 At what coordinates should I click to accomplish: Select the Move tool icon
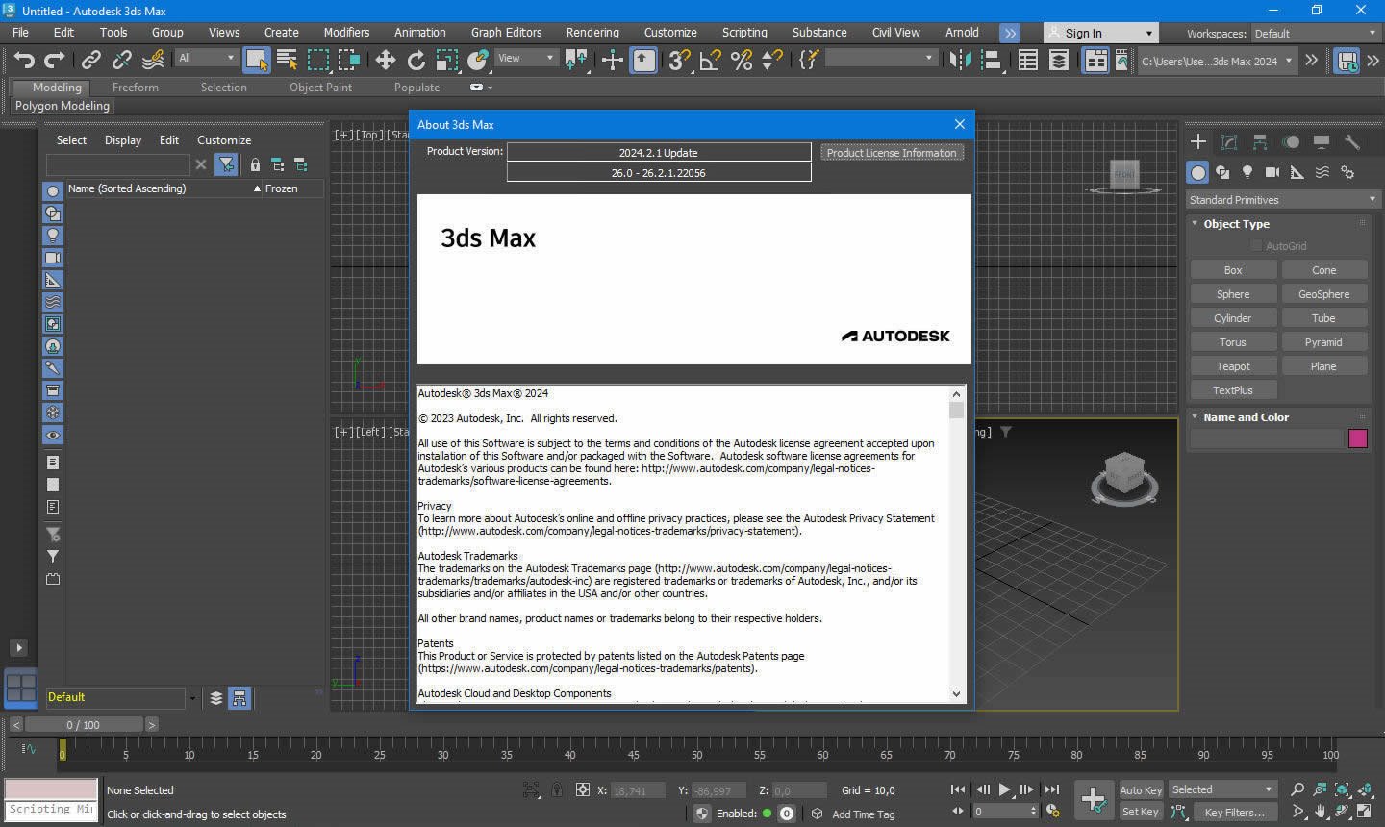pos(385,61)
